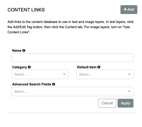
Task: Click the Name text input field
Action: (x=72, y=58)
